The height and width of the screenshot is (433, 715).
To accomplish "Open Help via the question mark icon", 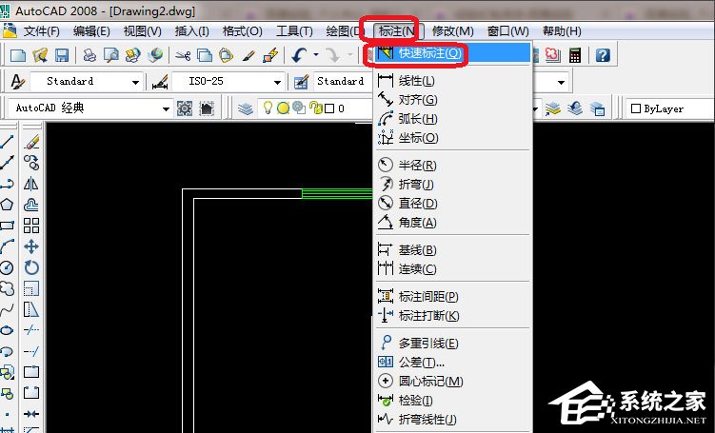I will pos(603,55).
